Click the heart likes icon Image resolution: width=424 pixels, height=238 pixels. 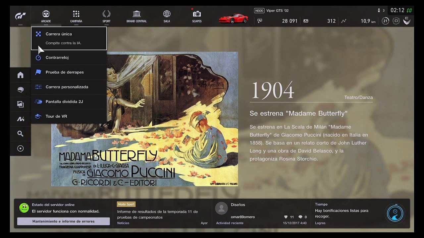point(286,217)
